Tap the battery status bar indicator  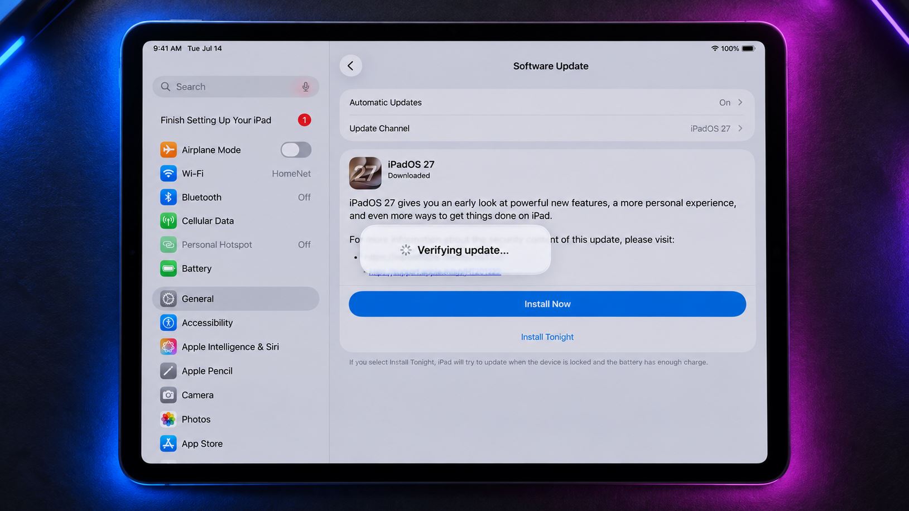click(x=748, y=49)
